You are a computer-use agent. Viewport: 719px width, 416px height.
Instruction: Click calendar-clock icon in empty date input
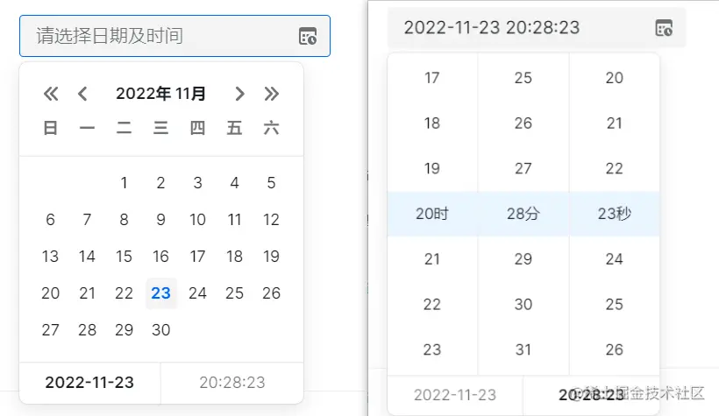pos(308,36)
